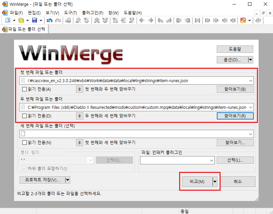
Task: Open dropdown arrow next to 비교(M) button
Action: click(215, 181)
